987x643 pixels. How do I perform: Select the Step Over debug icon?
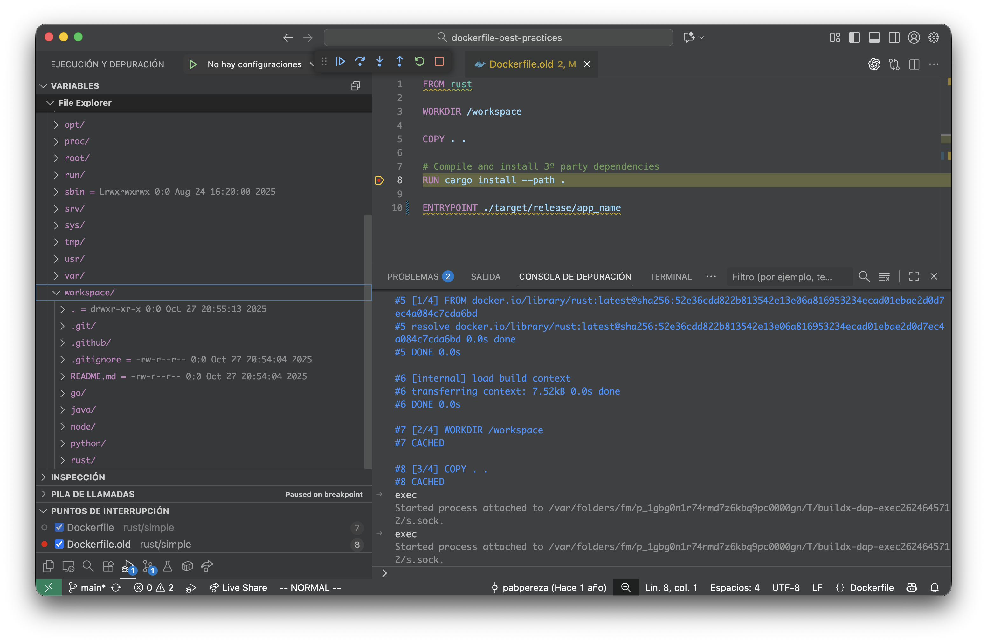tap(360, 61)
